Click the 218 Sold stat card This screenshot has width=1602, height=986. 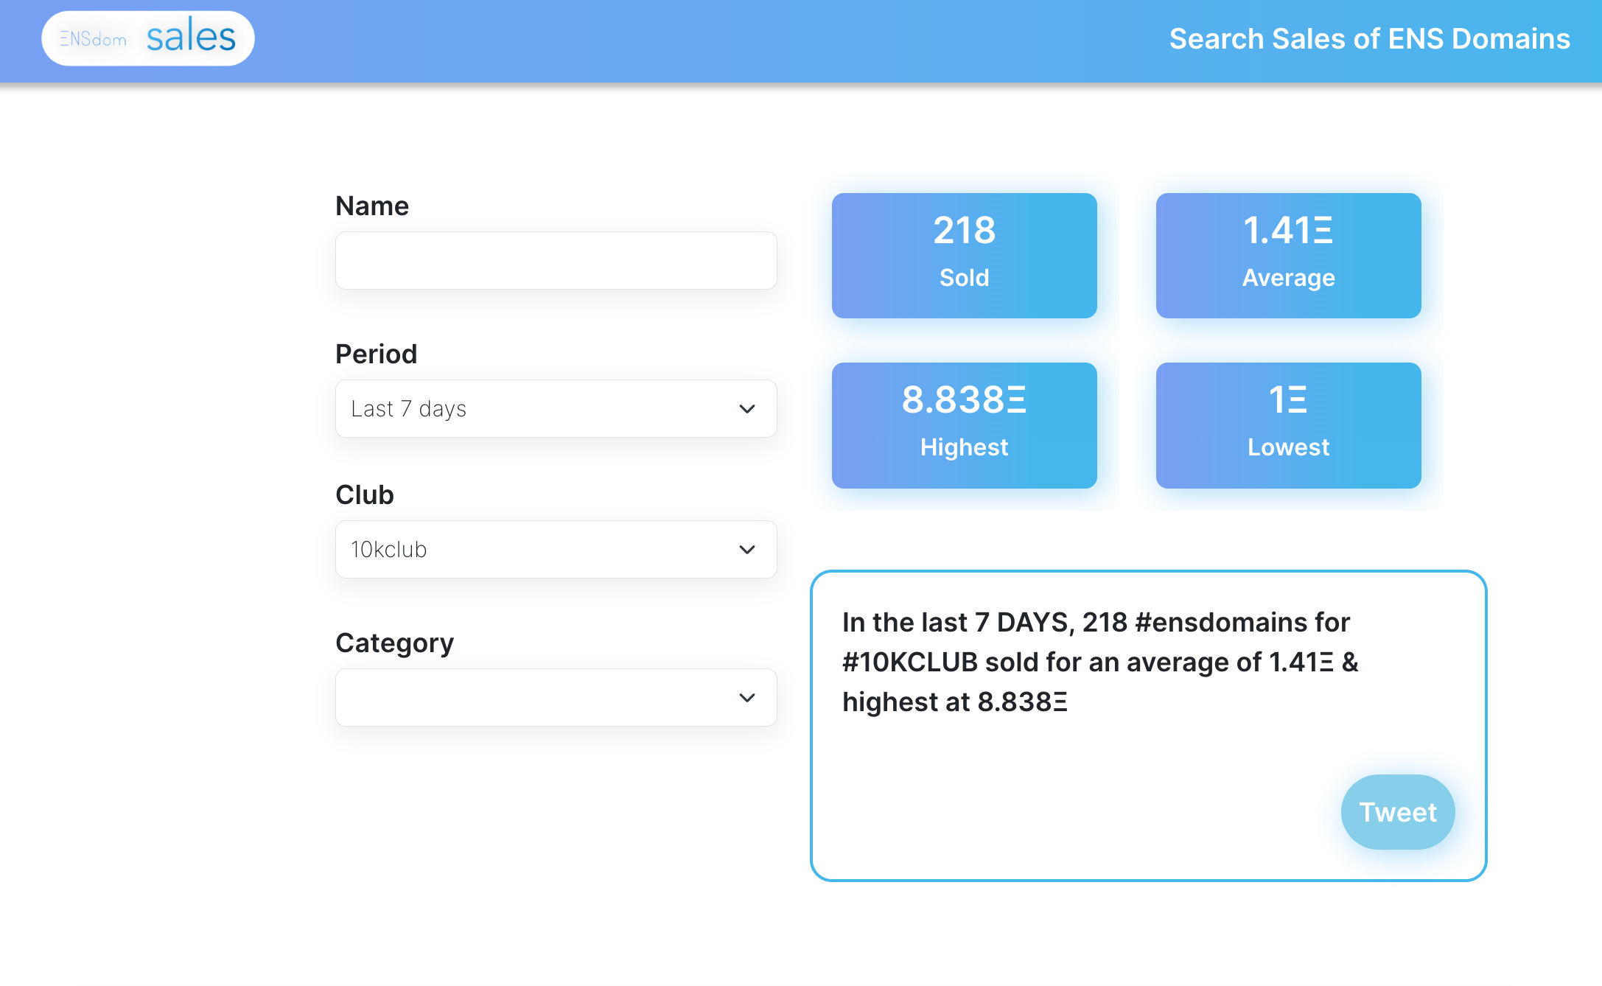click(964, 256)
